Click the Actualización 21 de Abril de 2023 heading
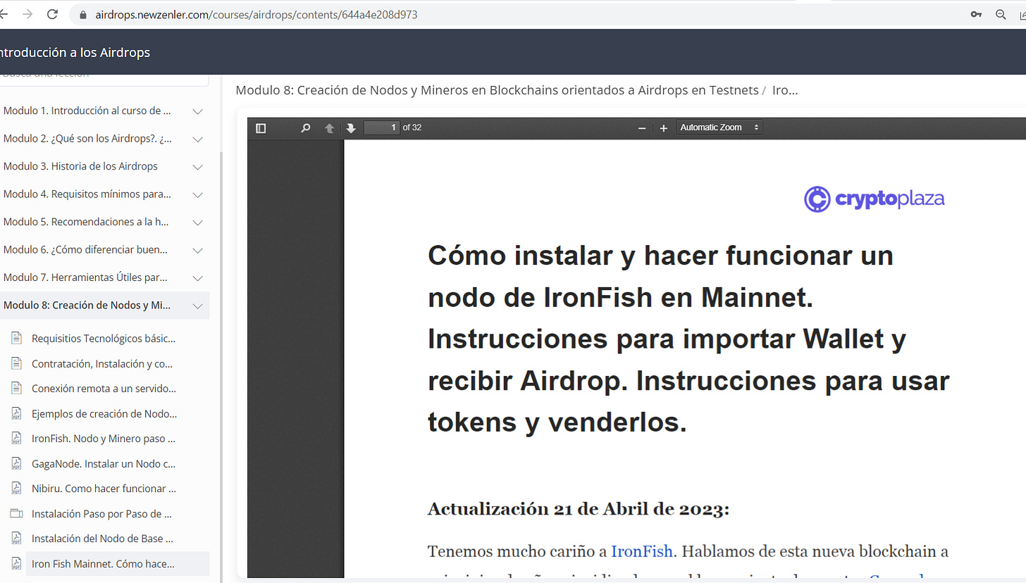This screenshot has width=1026, height=583. pos(579,509)
